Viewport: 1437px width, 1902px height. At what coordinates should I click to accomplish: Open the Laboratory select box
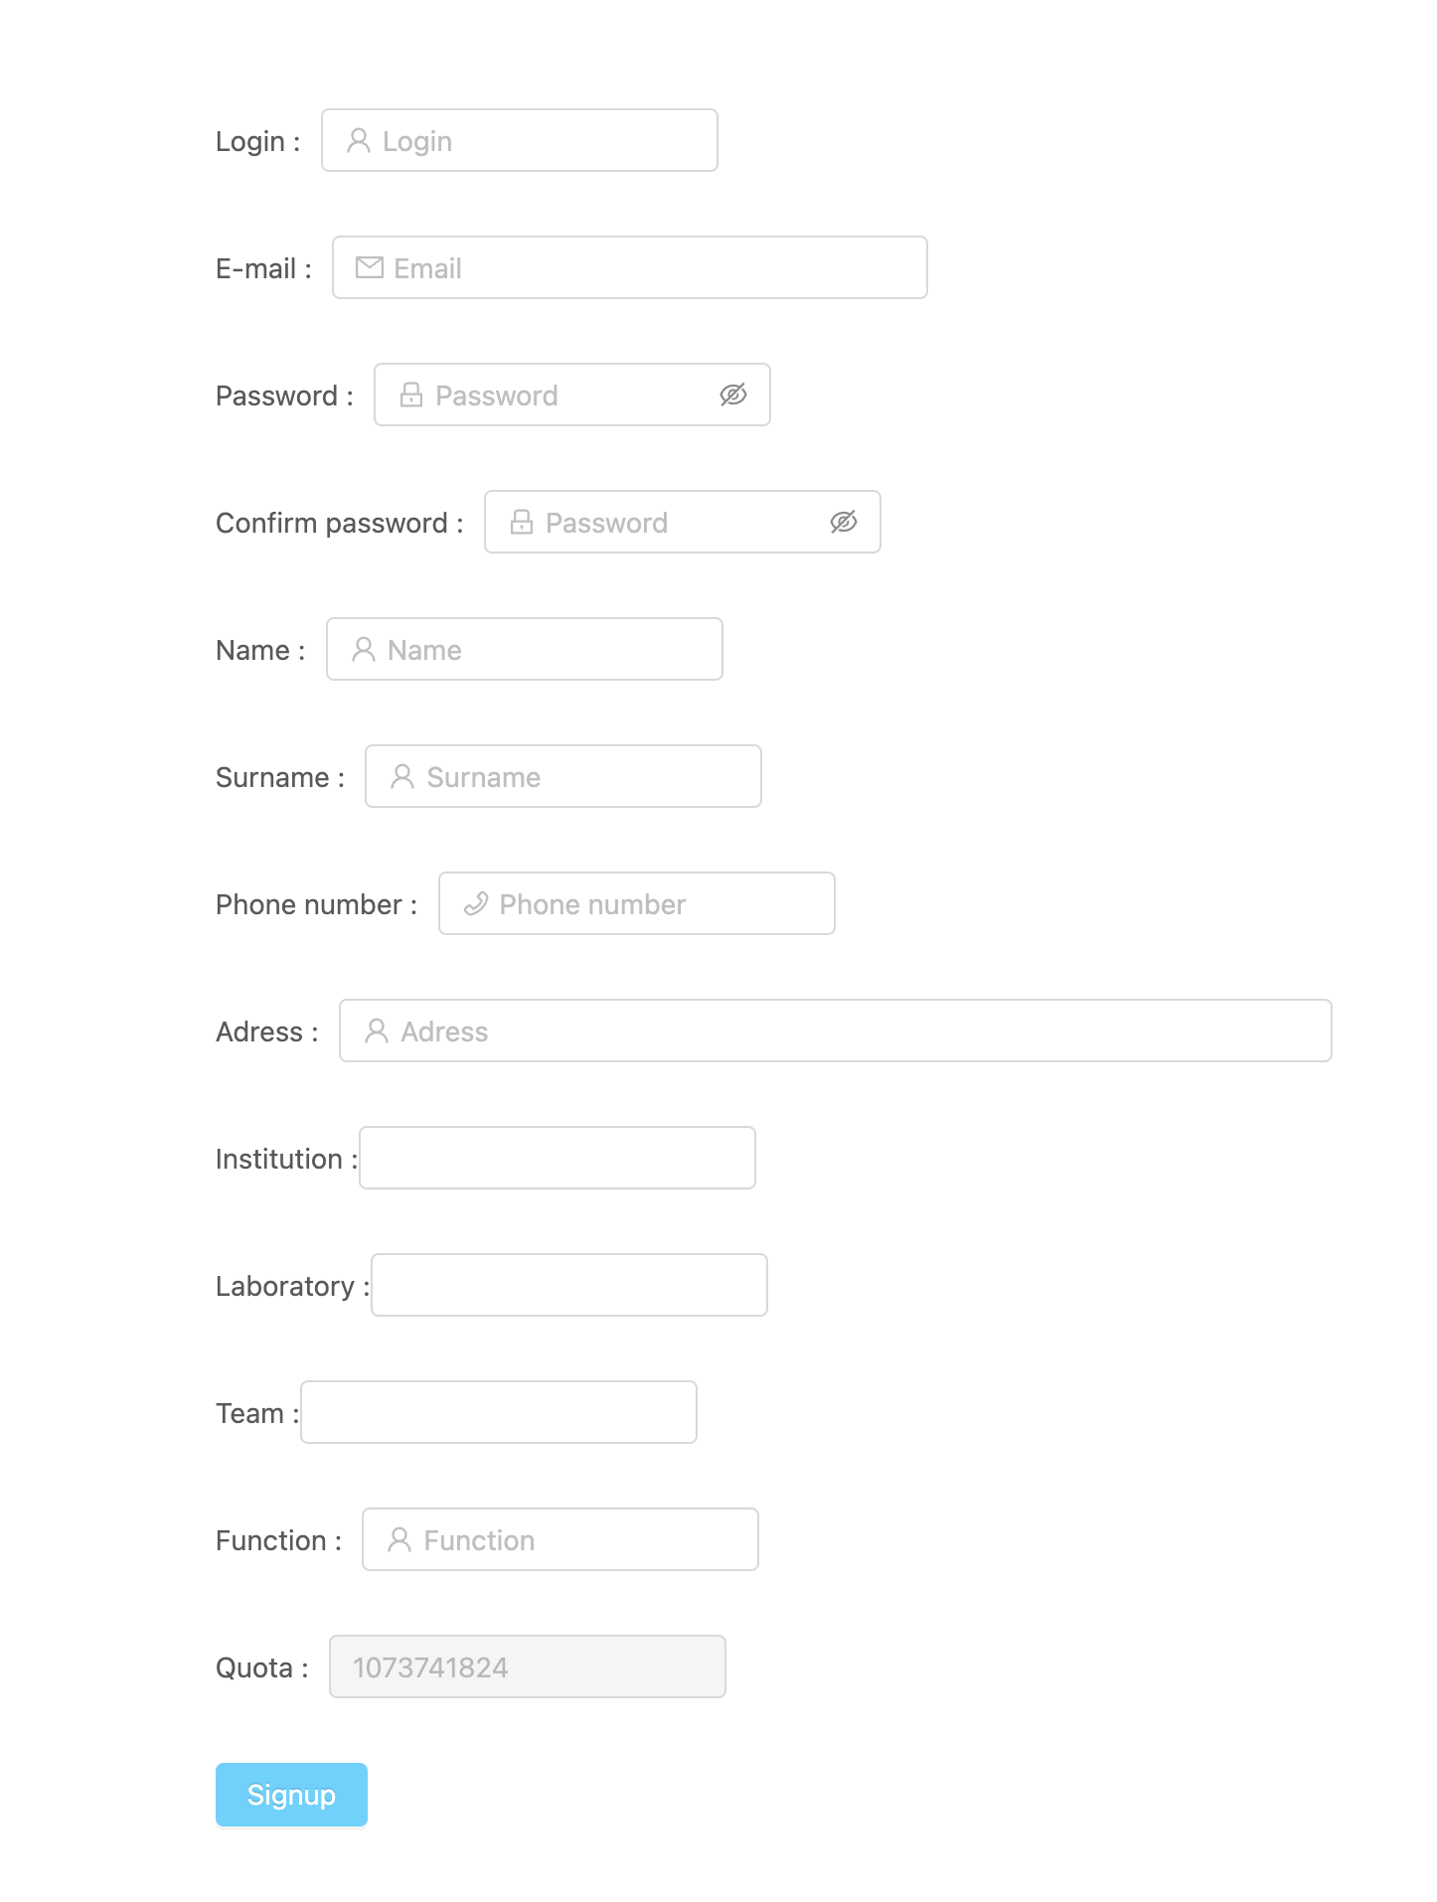(569, 1285)
